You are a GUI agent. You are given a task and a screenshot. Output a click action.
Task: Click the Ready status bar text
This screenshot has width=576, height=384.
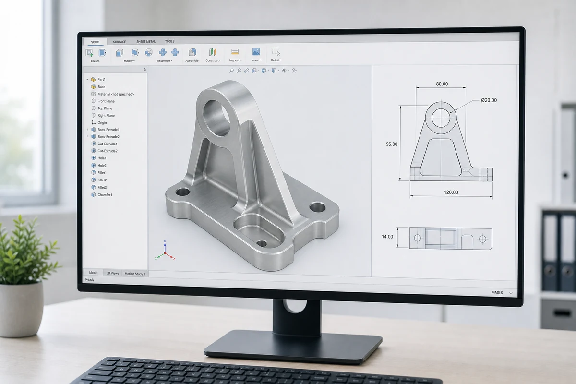[x=90, y=280]
